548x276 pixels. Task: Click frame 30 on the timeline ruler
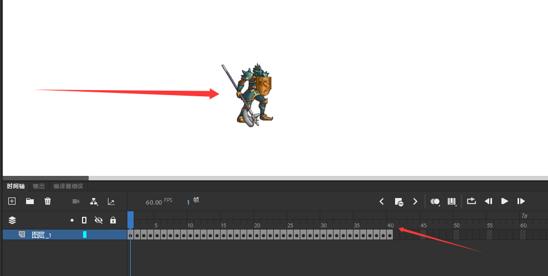324,226
